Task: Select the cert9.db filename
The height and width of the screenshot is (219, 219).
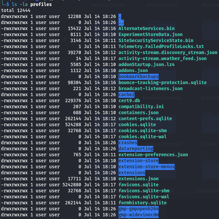Action: pyautogui.click(x=129, y=100)
